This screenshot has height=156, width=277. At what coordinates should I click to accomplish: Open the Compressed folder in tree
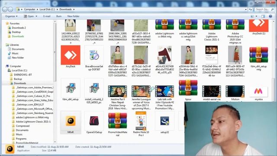pos(23,126)
